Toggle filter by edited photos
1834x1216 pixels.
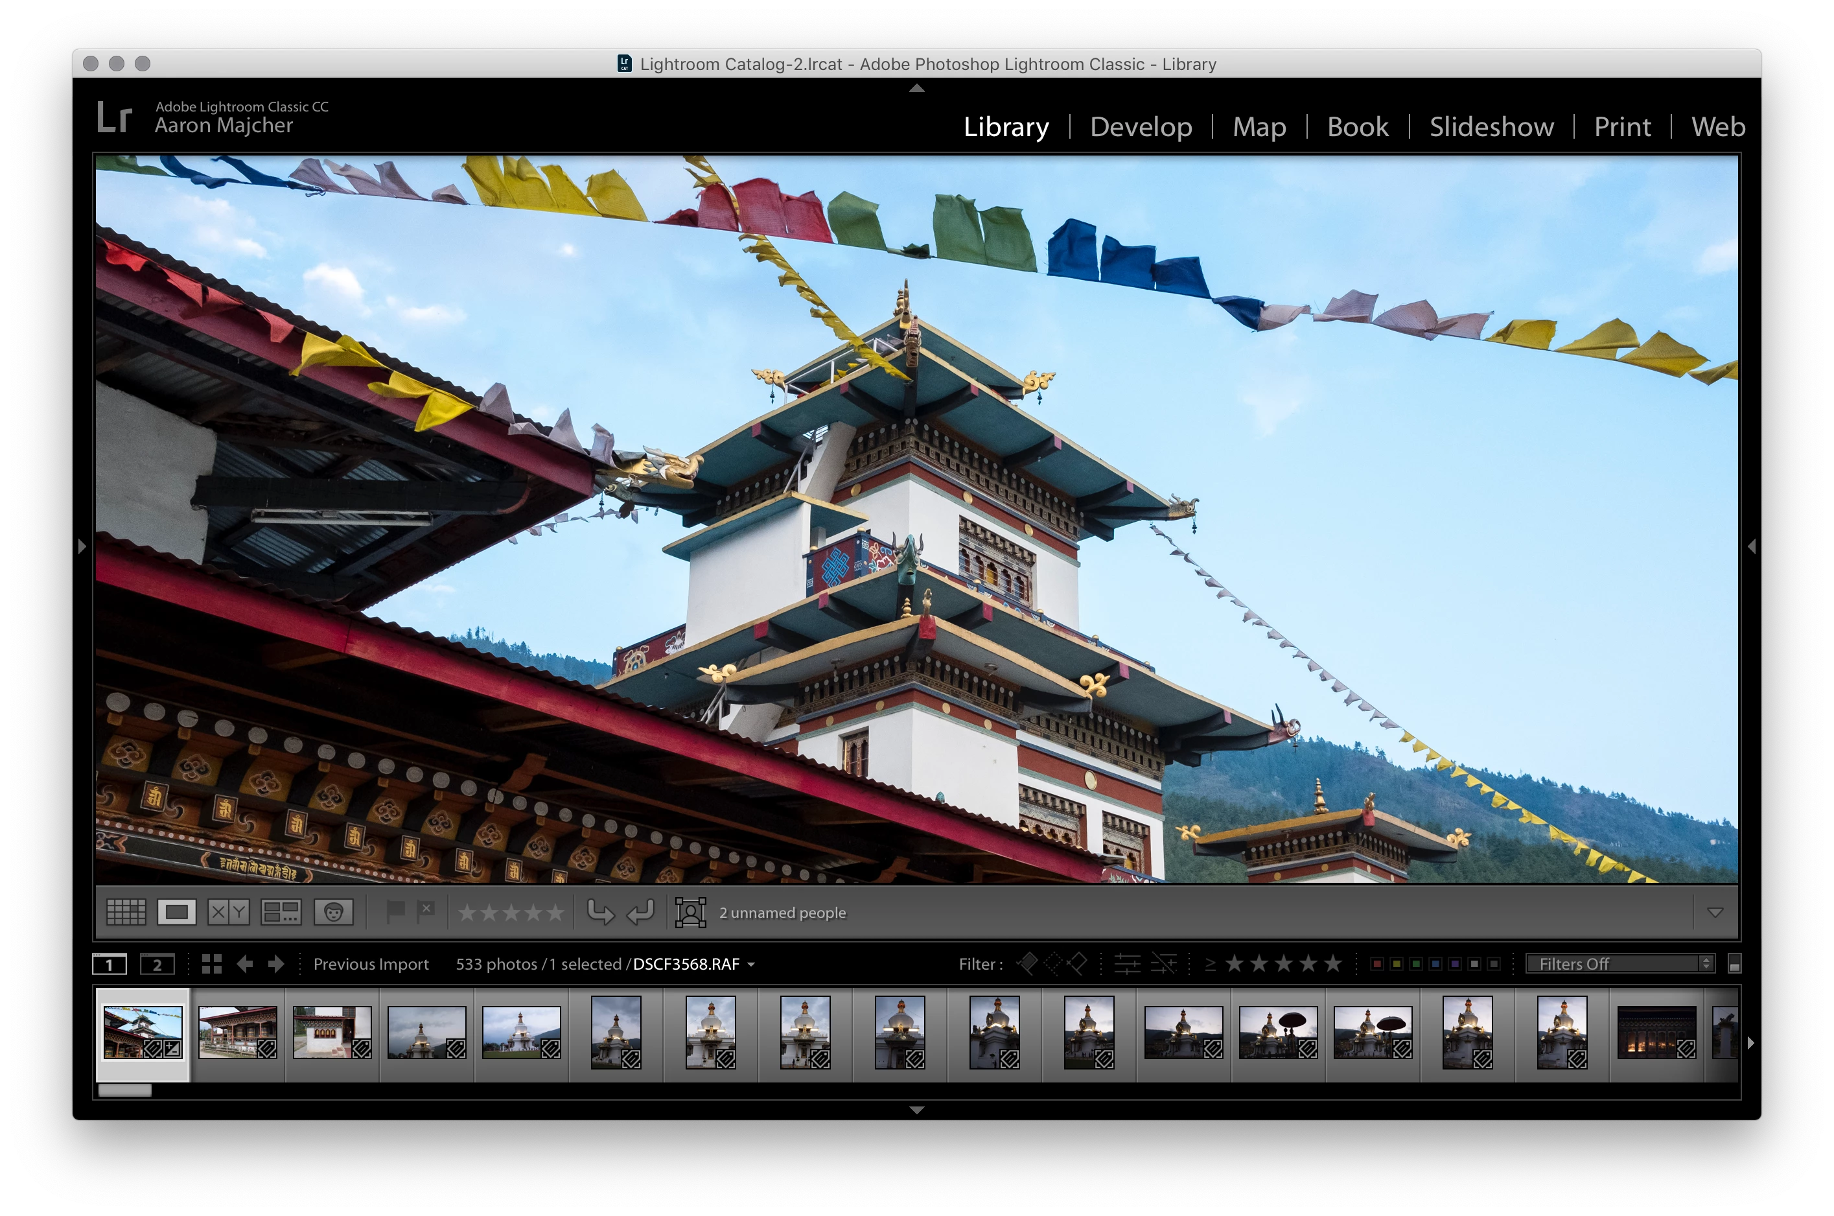pyautogui.click(x=1127, y=964)
